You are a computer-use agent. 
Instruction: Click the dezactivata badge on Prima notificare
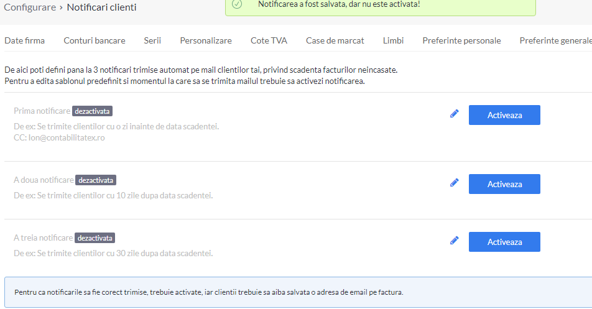(x=92, y=111)
